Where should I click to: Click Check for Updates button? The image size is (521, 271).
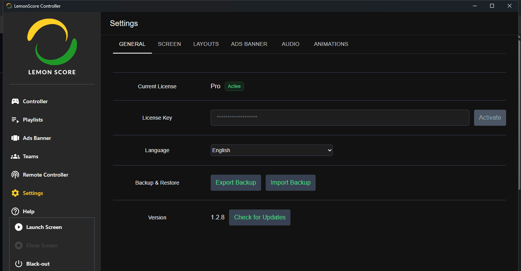[260, 217]
